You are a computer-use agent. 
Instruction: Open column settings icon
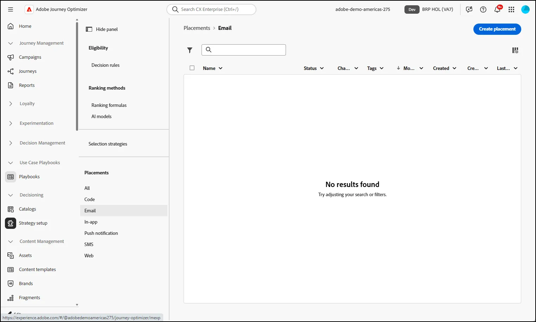point(515,50)
